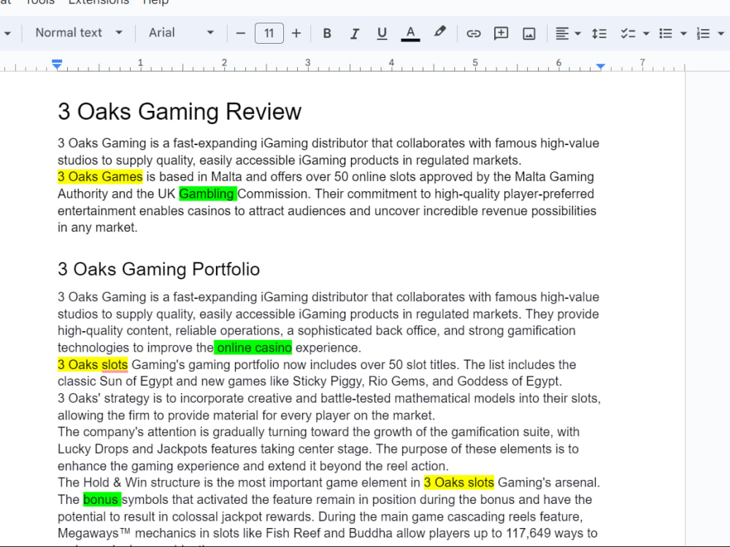Increase the font size with plus
This screenshot has width=730, height=547.
pyautogui.click(x=296, y=34)
